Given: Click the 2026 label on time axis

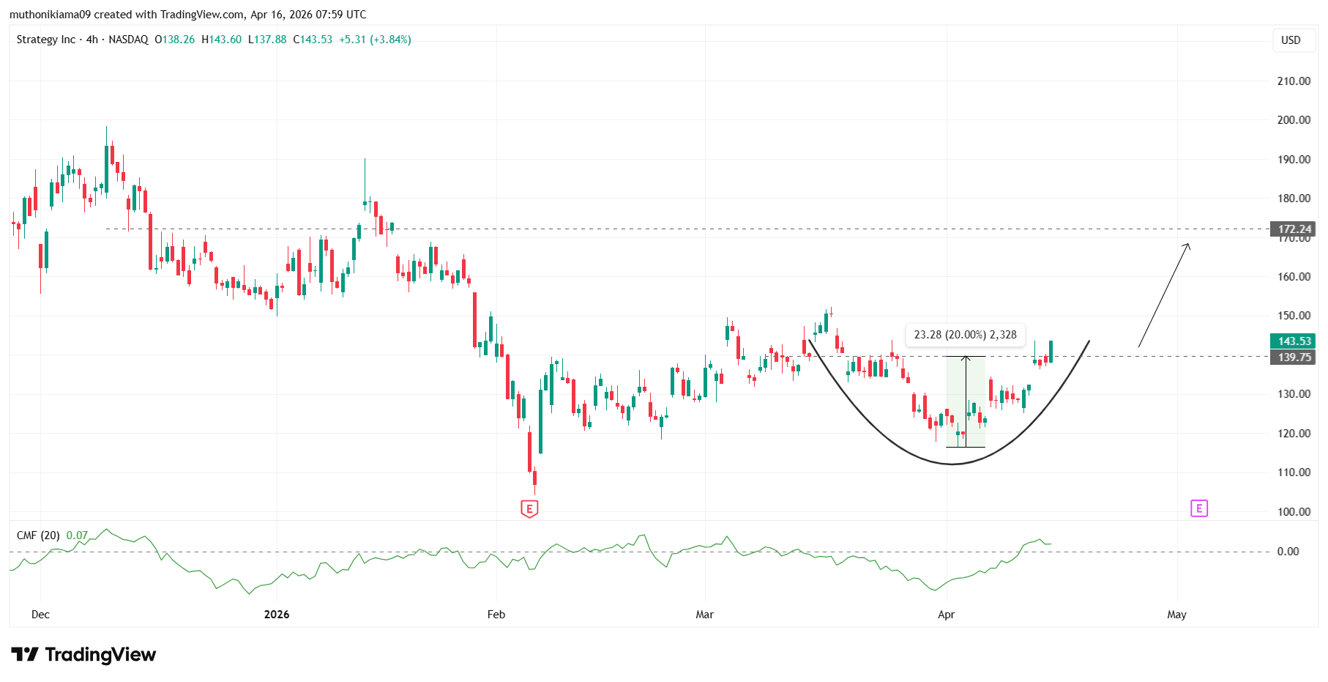Looking at the screenshot, I should coord(277,615).
